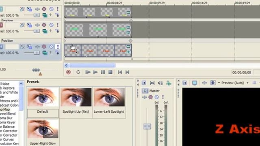Make compositing child on the top track
Image resolution: width=260 pixels, height=146 pixels.
coord(57,15)
